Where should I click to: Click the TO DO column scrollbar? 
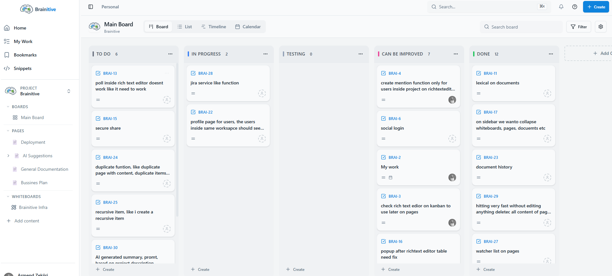177,140
